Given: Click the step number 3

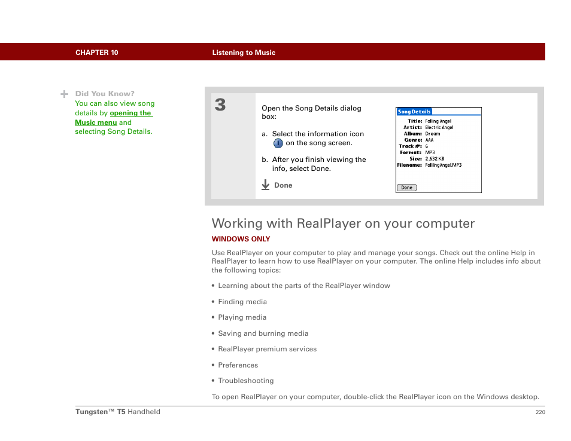Looking at the screenshot, I should click(220, 105).
